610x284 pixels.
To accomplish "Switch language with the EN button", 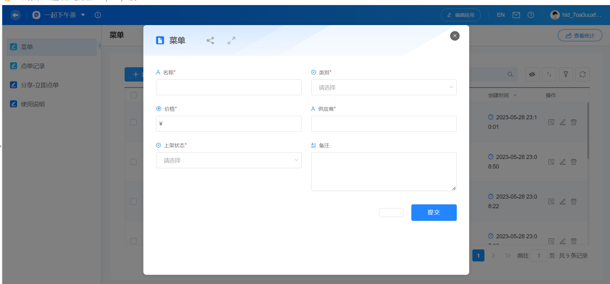I will tap(501, 15).
